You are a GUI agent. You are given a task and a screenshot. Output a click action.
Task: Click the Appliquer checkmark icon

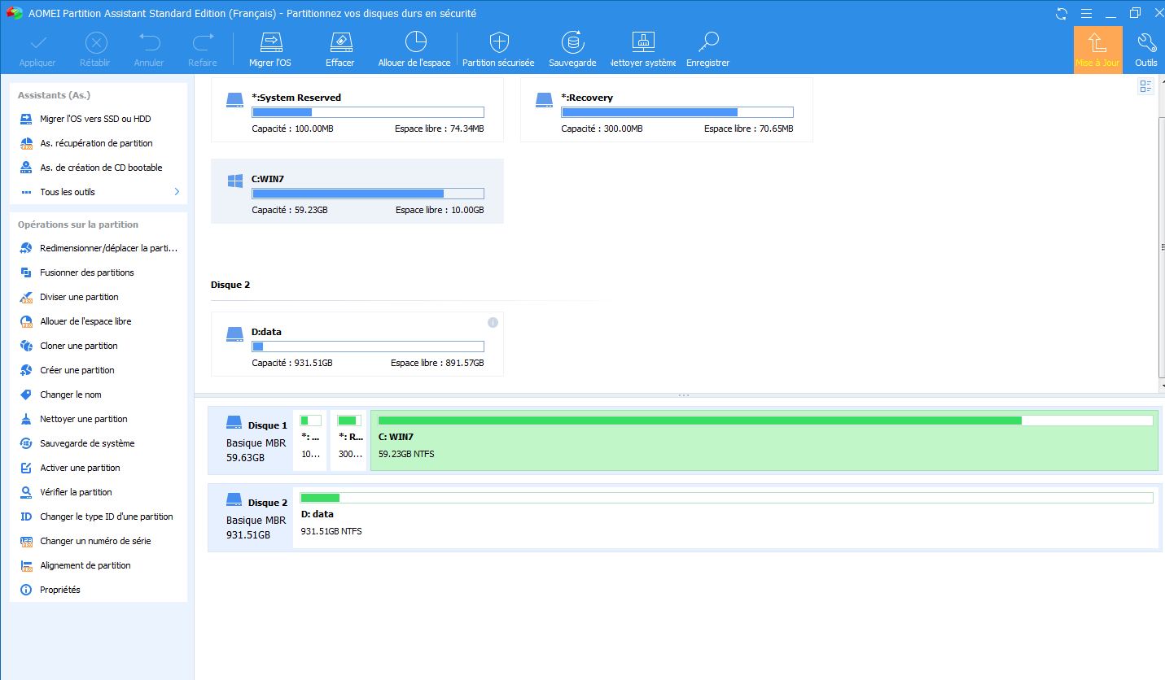(37, 43)
